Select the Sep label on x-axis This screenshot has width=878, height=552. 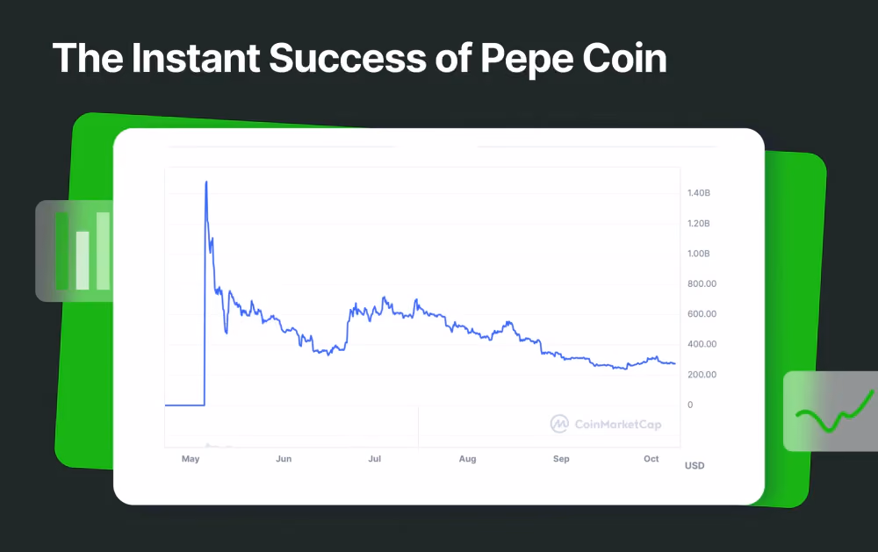561,458
